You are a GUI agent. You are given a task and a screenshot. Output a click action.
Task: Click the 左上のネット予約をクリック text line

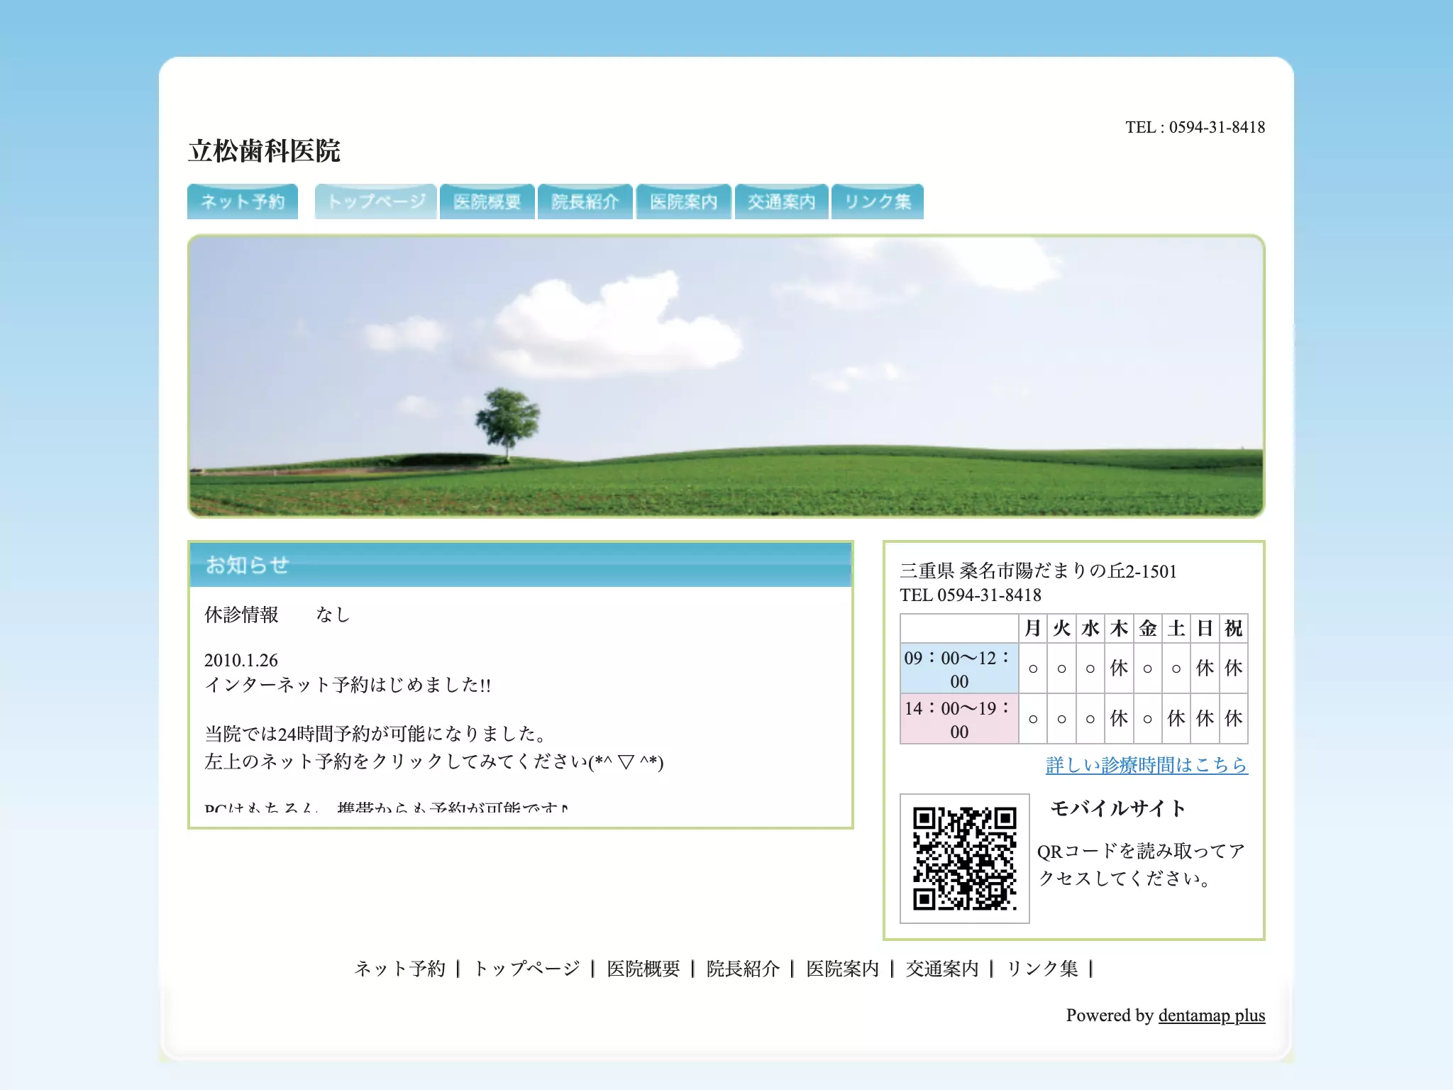click(x=434, y=762)
